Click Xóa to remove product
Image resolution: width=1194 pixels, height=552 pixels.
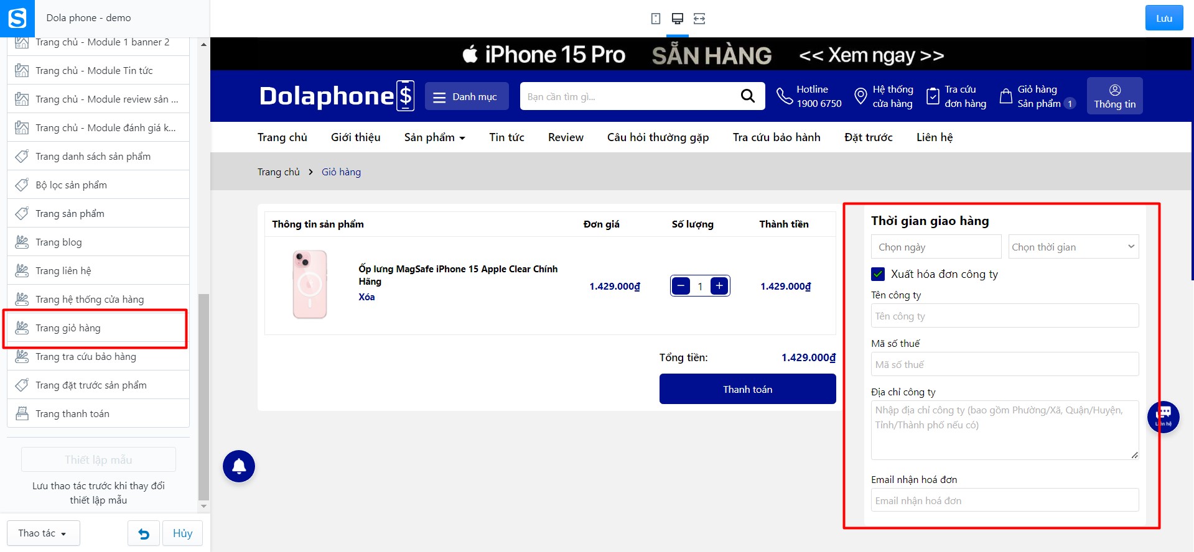click(366, 297)
